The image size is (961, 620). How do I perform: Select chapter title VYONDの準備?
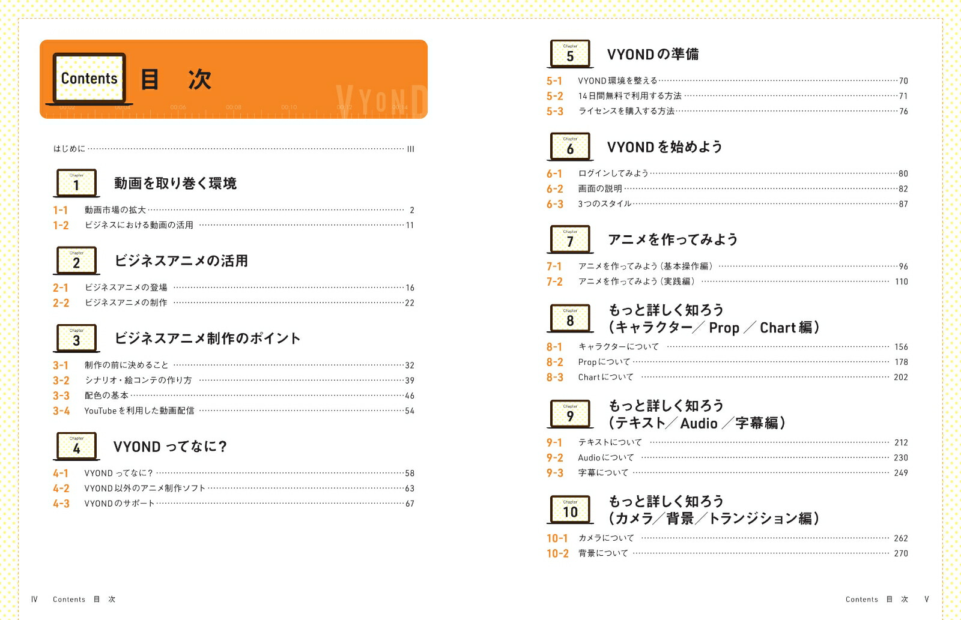[x=653, y=54]
